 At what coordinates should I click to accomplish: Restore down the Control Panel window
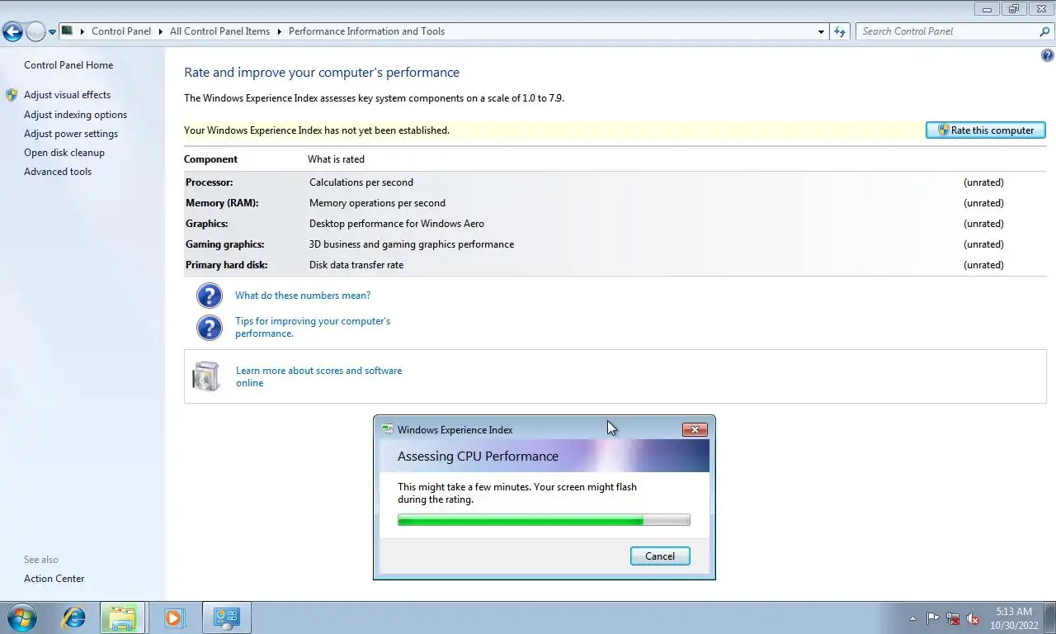[x=1014, y=9]
